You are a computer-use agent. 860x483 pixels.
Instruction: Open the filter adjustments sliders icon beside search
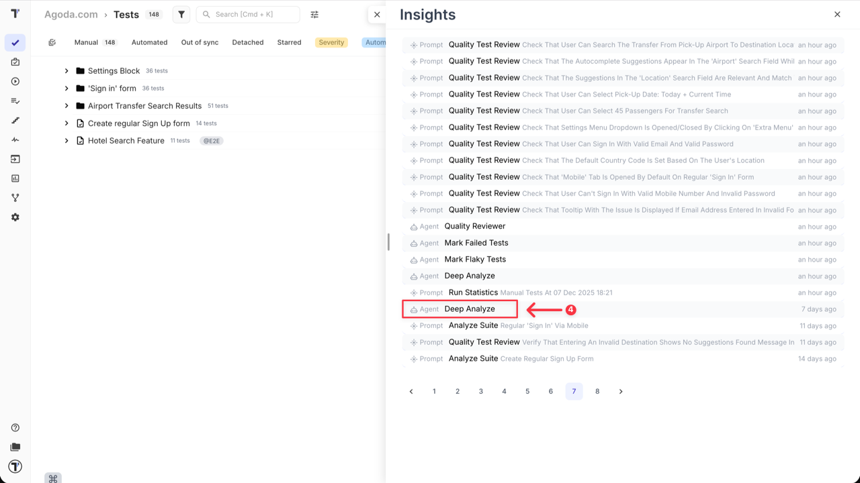point(314,14)
